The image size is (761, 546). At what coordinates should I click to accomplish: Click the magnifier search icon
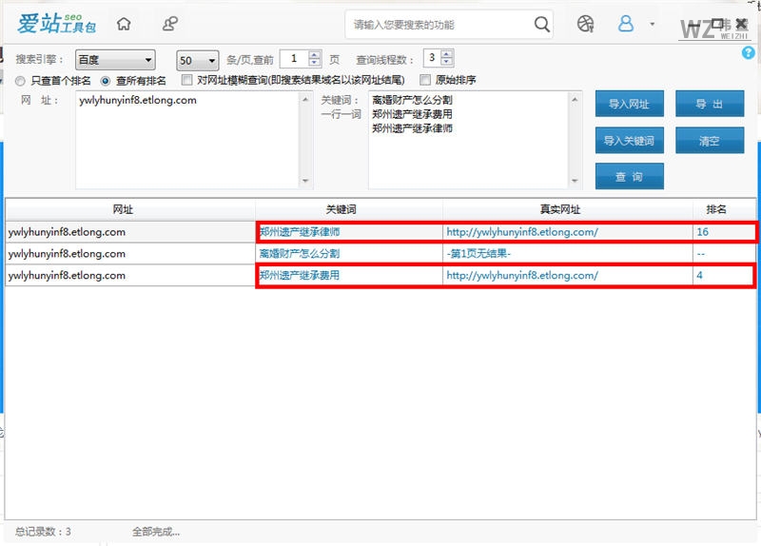click(541, 24)
